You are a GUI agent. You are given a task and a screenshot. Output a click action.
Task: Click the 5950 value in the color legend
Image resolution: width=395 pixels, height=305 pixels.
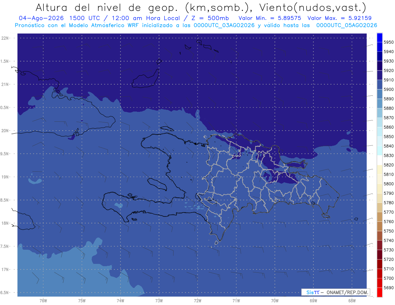coord(389,42)
